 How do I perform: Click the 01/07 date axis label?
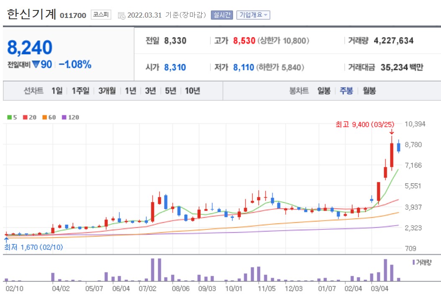coord(327,289)
